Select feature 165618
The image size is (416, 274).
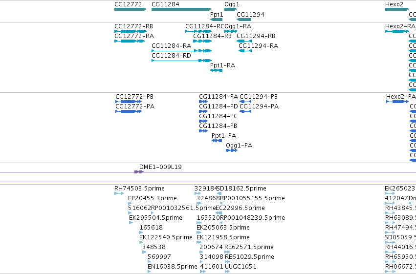(x=141, y=232)
